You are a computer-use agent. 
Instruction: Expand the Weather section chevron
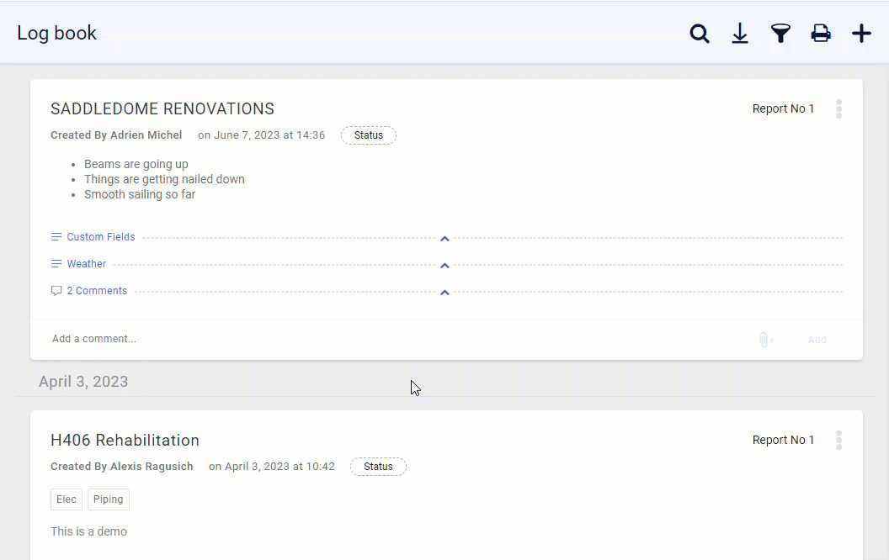tap(445, 266)
